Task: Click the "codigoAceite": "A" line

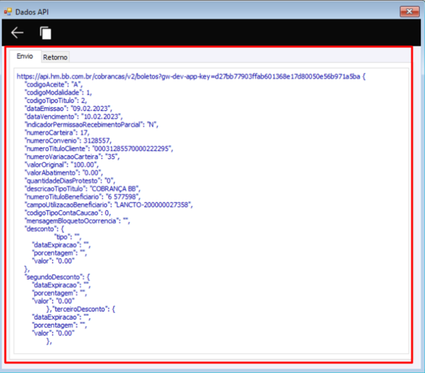Action: (53, 85)
